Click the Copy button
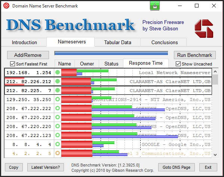This screenshot has width=224, height=177. pos(14,167)
